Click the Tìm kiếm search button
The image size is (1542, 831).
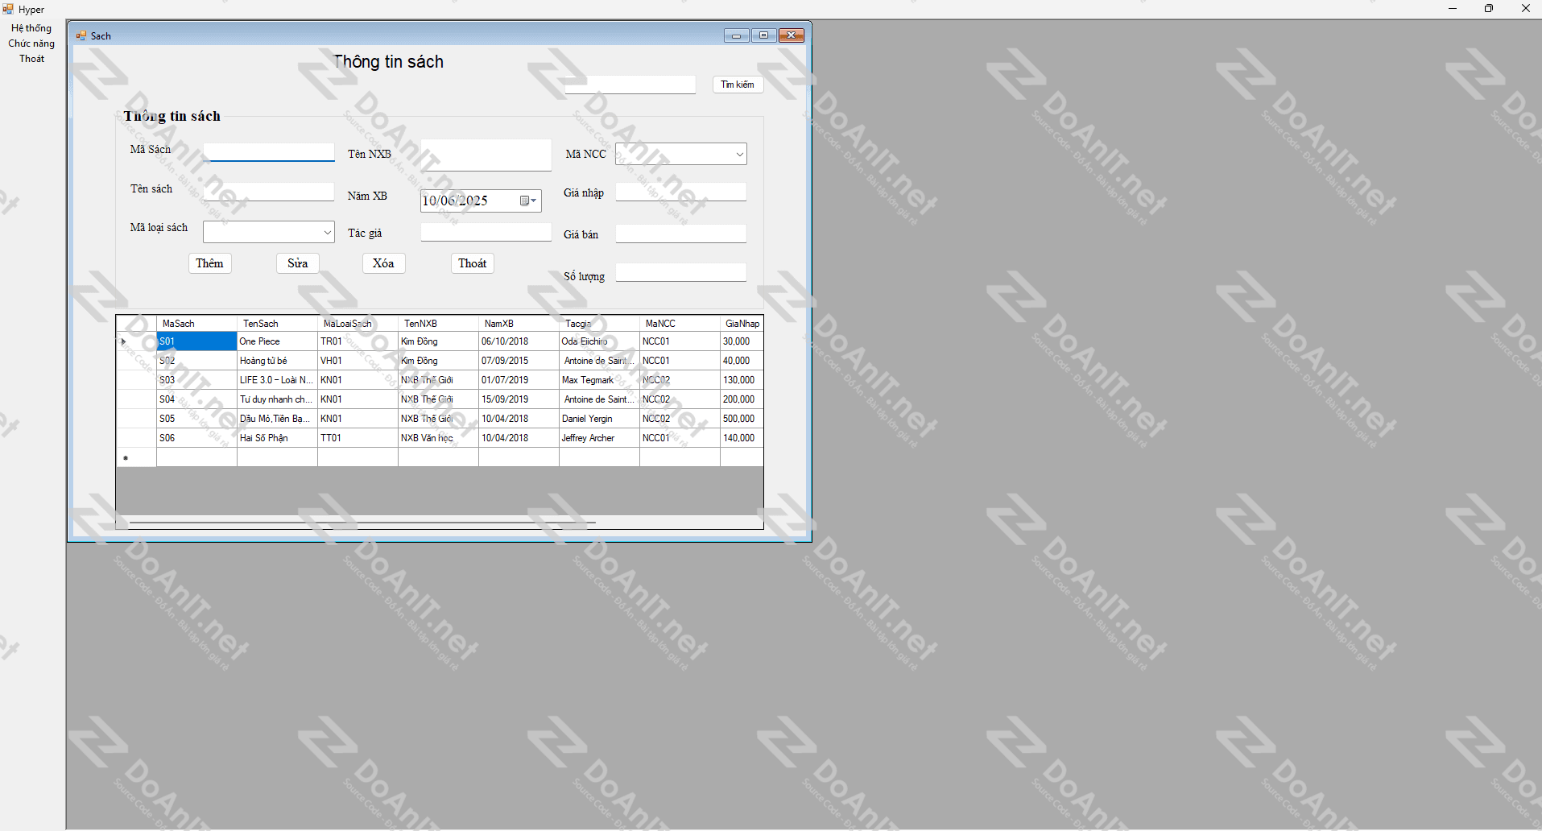(737, 85)
